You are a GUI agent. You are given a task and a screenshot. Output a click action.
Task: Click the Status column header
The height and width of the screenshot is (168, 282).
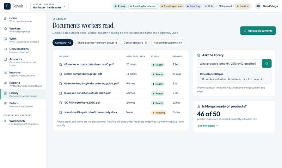tap(155, 57)
